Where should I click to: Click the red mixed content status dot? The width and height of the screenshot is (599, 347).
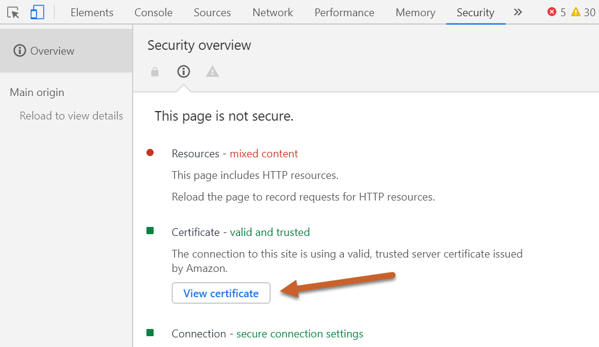(150, 153)
